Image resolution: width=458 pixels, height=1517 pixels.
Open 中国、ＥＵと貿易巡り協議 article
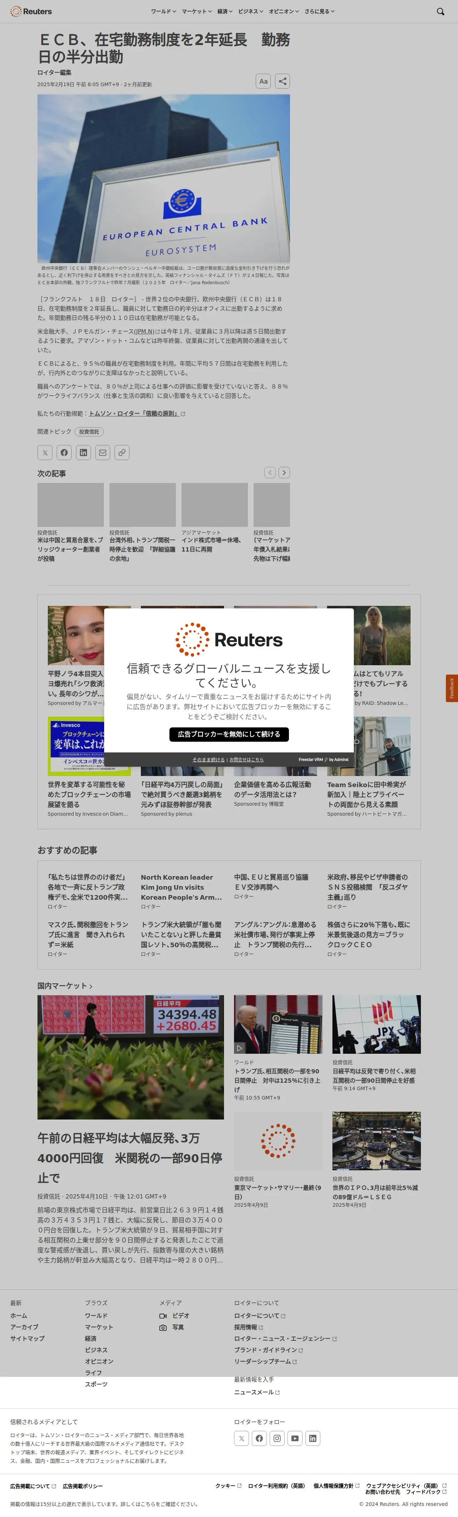pyautogui.click(x=271, y=881)
